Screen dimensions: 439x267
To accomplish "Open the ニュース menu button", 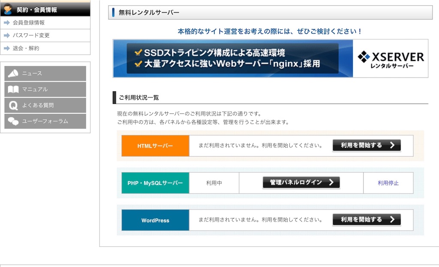I will (45, 73).
